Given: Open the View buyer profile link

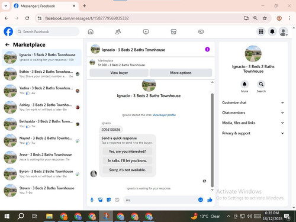Looking at the screenshot, I should coord(164,115).
